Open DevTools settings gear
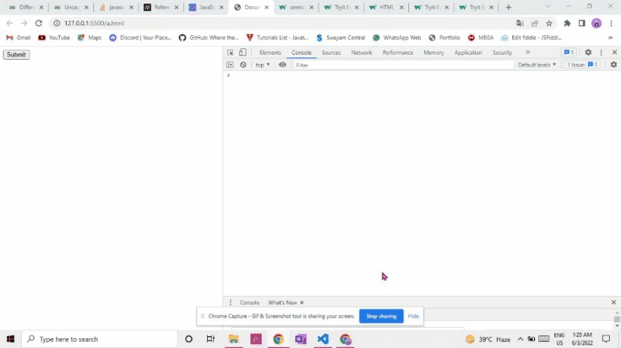This screenshot has width=621, height=348. pos(588,52)
